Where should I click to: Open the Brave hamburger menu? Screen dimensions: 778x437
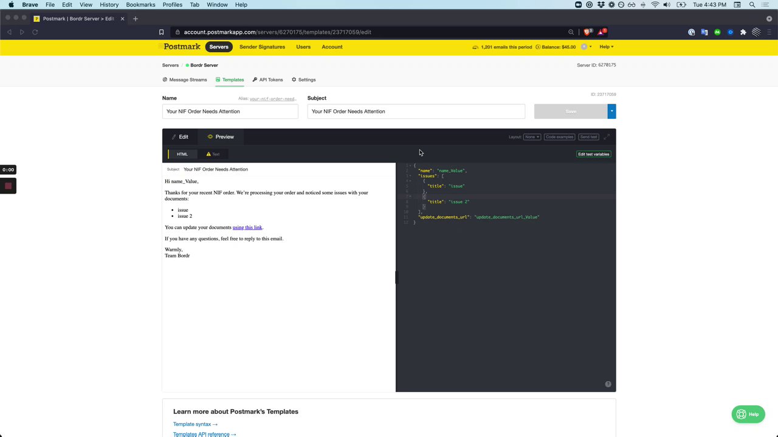coord(769,32)
